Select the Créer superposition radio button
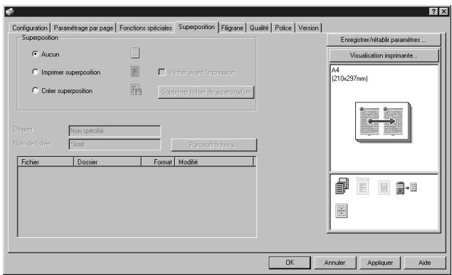Image resolution: width=452 pixels, height=275 pixels. pos(35,91)
